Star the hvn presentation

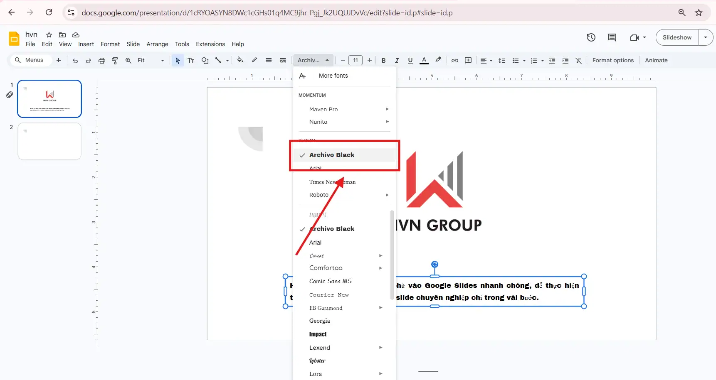coord(49,35)
